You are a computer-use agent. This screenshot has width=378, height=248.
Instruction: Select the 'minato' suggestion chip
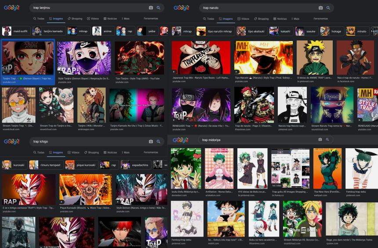click(357, 31)
